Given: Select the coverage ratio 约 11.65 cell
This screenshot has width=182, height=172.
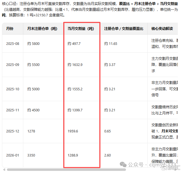Looking at the screenshot, I should tap(111, 44).
